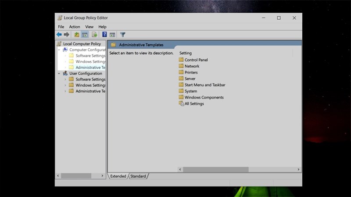Click the Network folder icon
351x197 pixels.
click(x=181, y=66)
